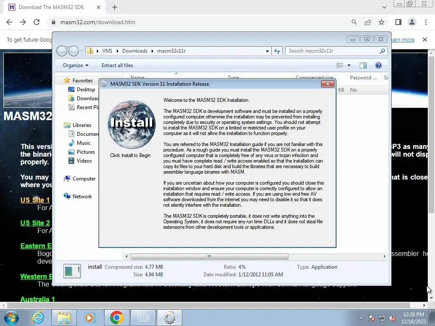Click the US Site 1 download link
The image size is (435, 326).
(x=35, y=200)
